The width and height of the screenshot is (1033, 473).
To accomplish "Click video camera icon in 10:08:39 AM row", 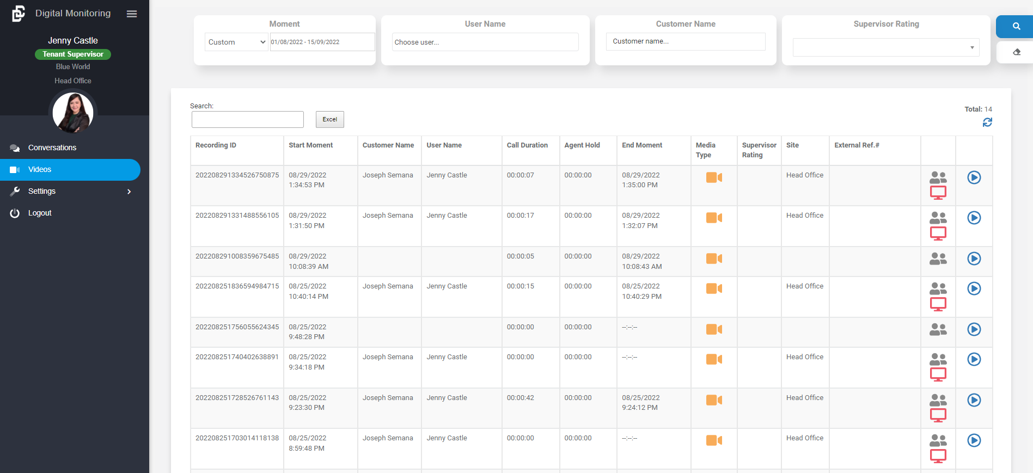I will click(x=713, y=259).
